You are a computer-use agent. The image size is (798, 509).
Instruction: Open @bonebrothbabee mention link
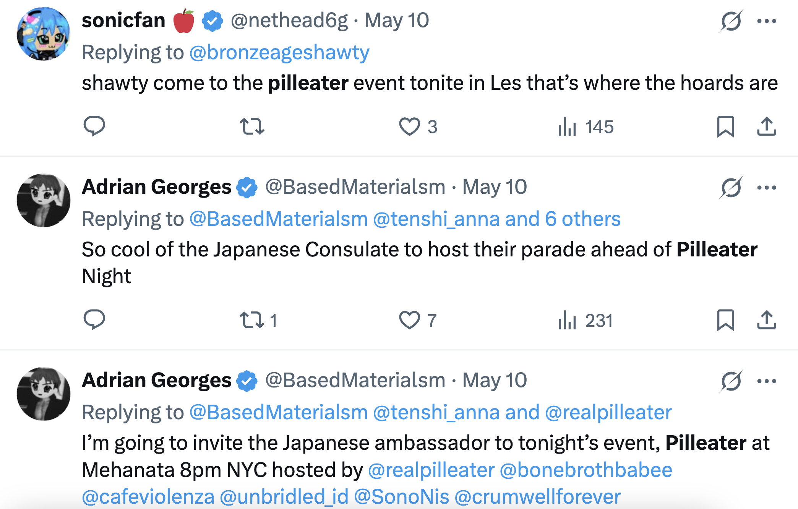click(586, 470)
